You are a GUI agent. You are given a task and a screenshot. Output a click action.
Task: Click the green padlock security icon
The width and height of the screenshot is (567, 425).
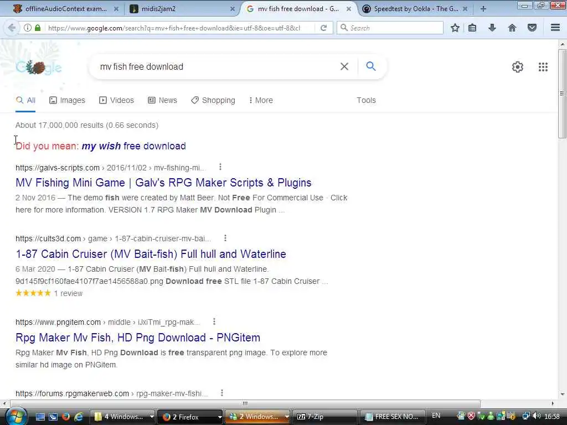coord(38,28)
